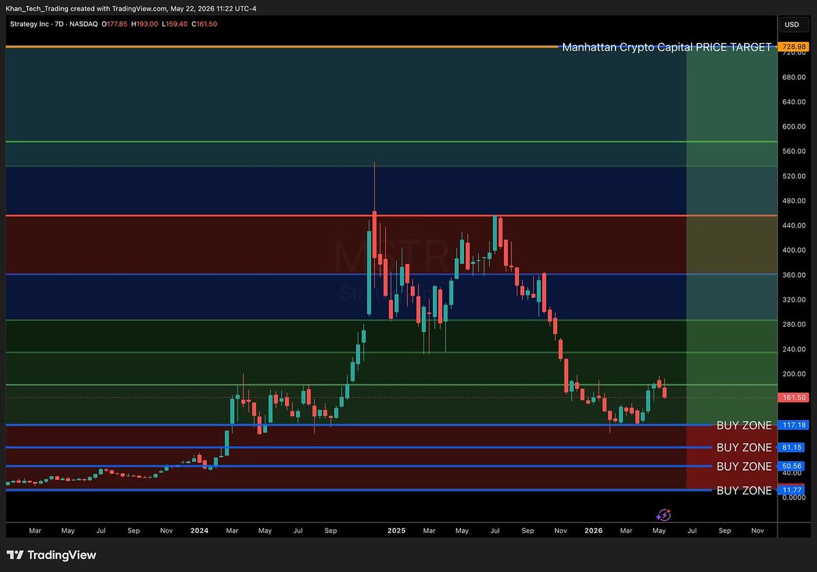Click the 520.00 price axis label
Image resolution: width=817 pixels, height=572 pixels.
tap(794, 176)
